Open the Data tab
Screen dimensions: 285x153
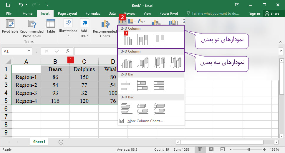click(x=112, y=14)
